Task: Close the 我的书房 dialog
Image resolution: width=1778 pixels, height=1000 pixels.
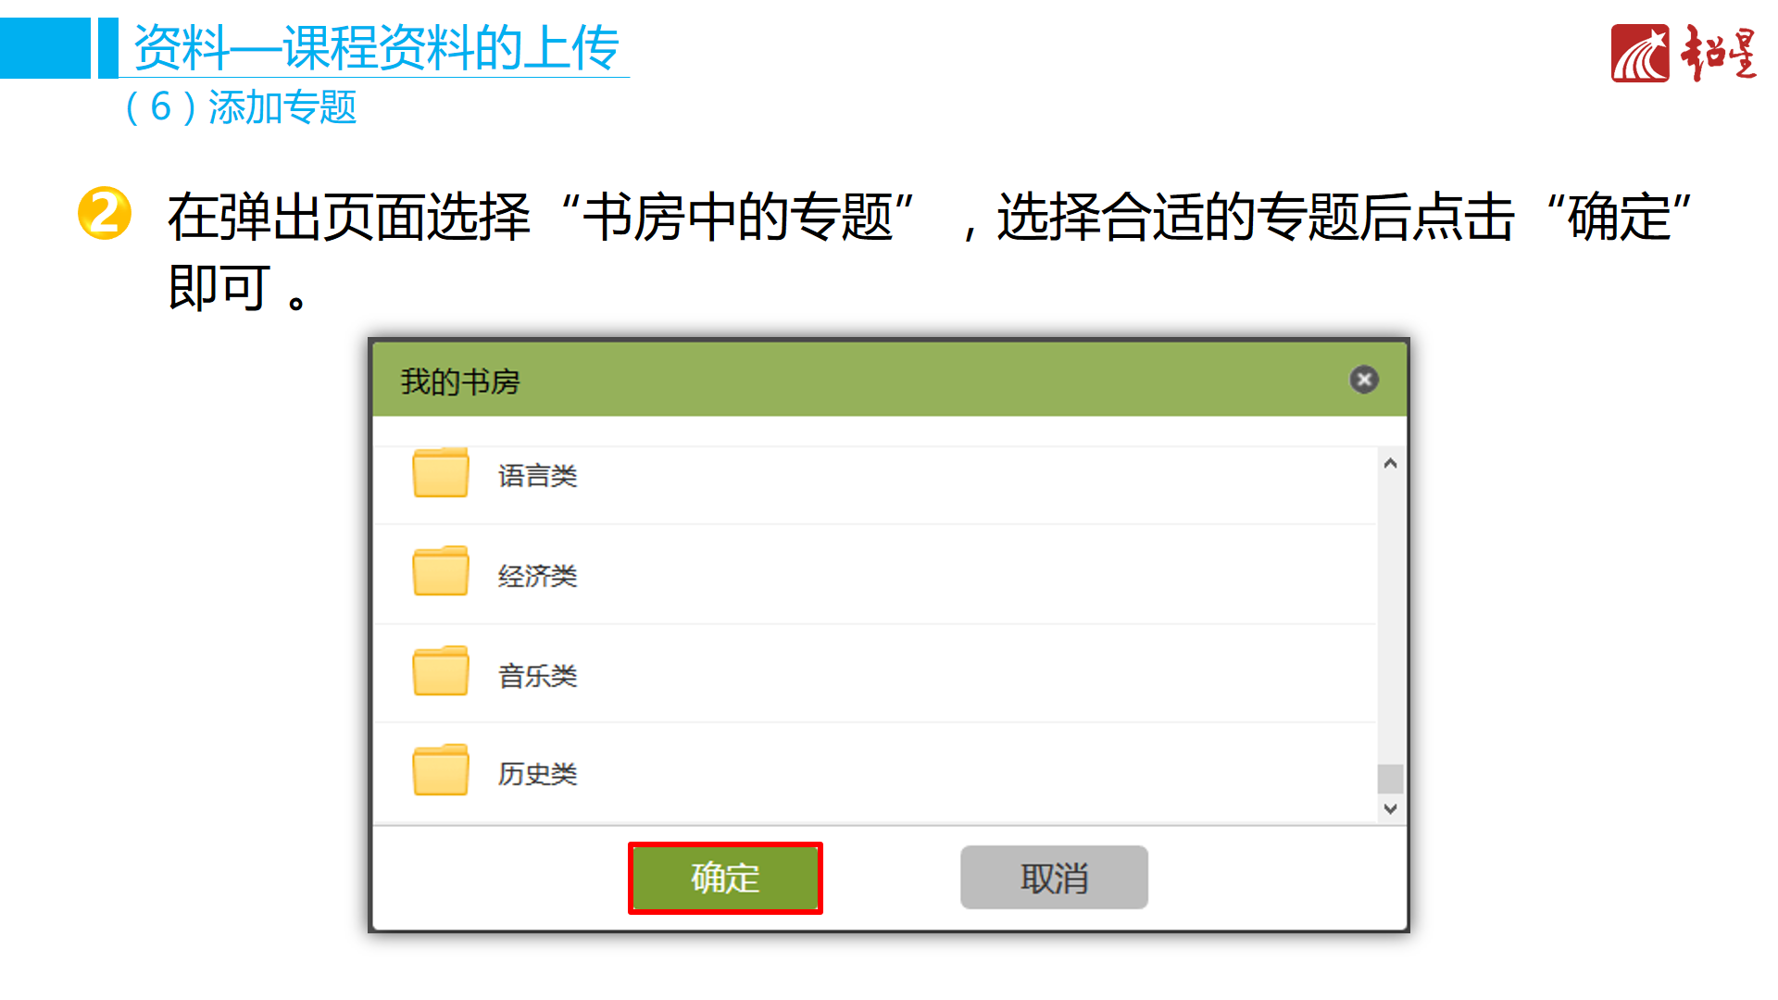Action: [1363, 380]
